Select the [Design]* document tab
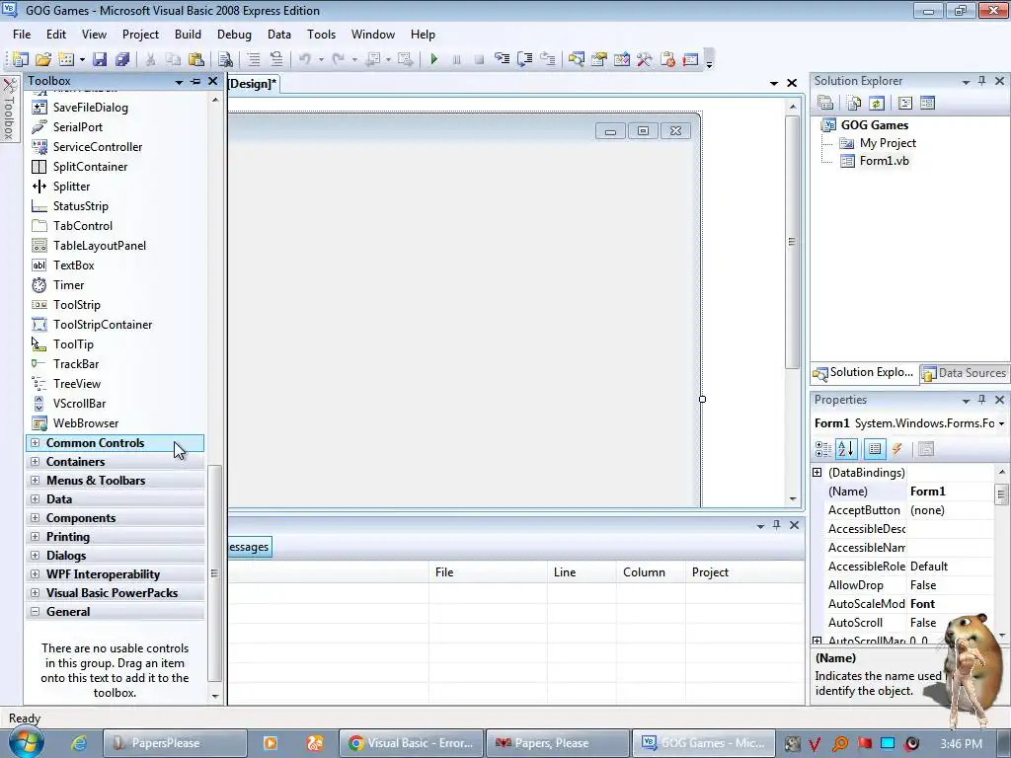The image size is (1011, 758). tap(253, 84)
